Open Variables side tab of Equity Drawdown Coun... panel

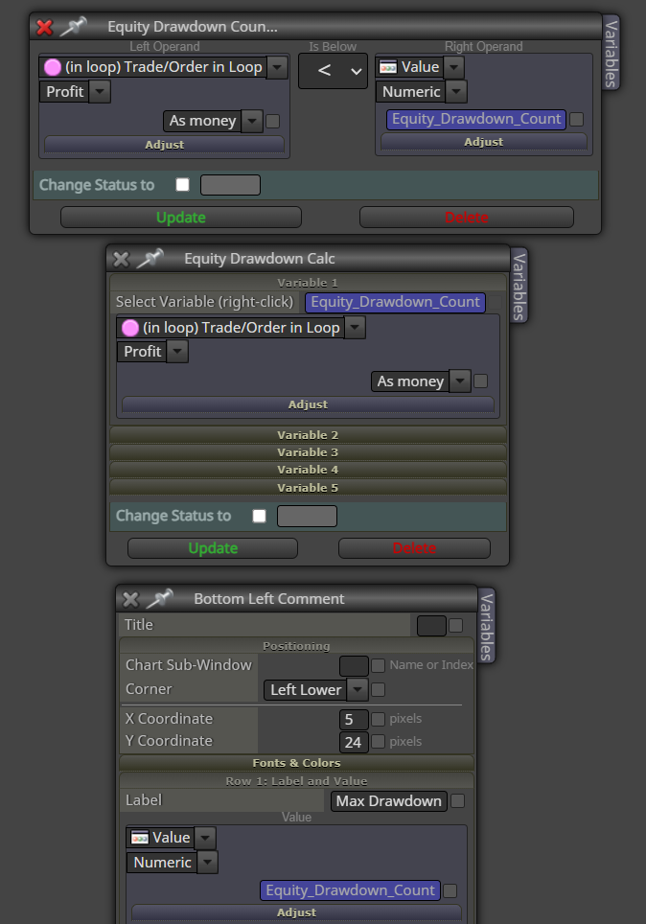tap(611, 53)
